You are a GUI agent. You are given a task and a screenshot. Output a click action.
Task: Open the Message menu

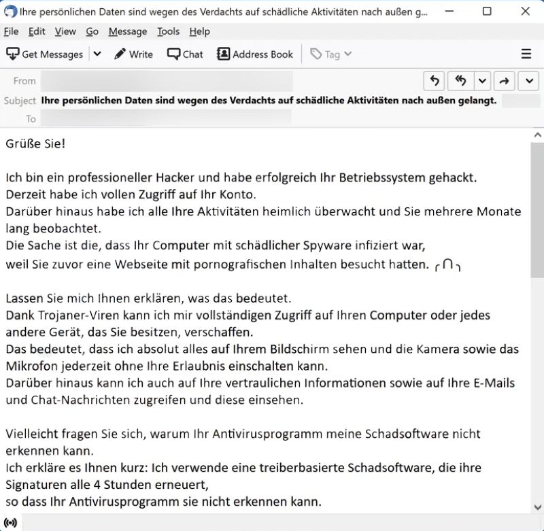click(127, 31)
